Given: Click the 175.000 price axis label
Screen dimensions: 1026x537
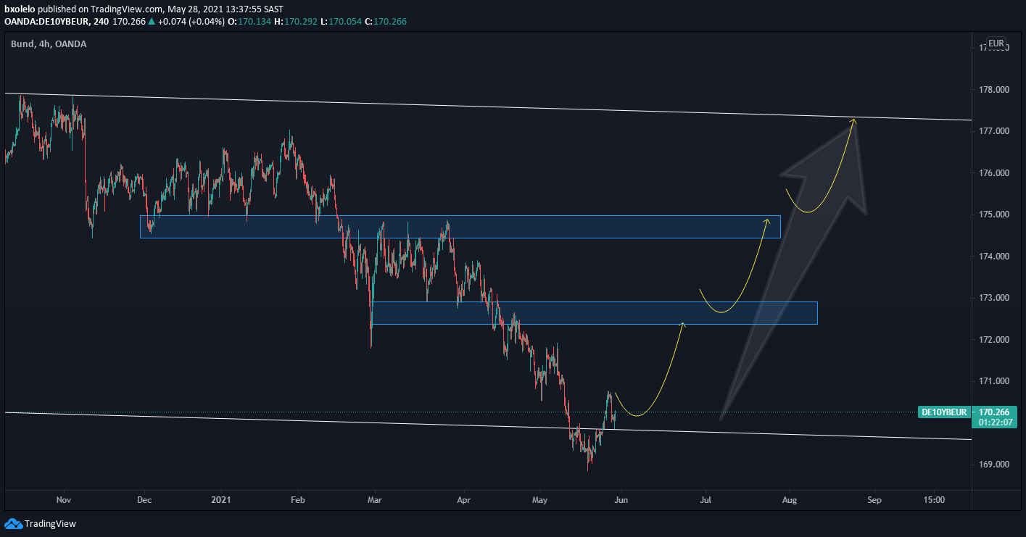Looking at the screenshot, I should coord(994,215).
